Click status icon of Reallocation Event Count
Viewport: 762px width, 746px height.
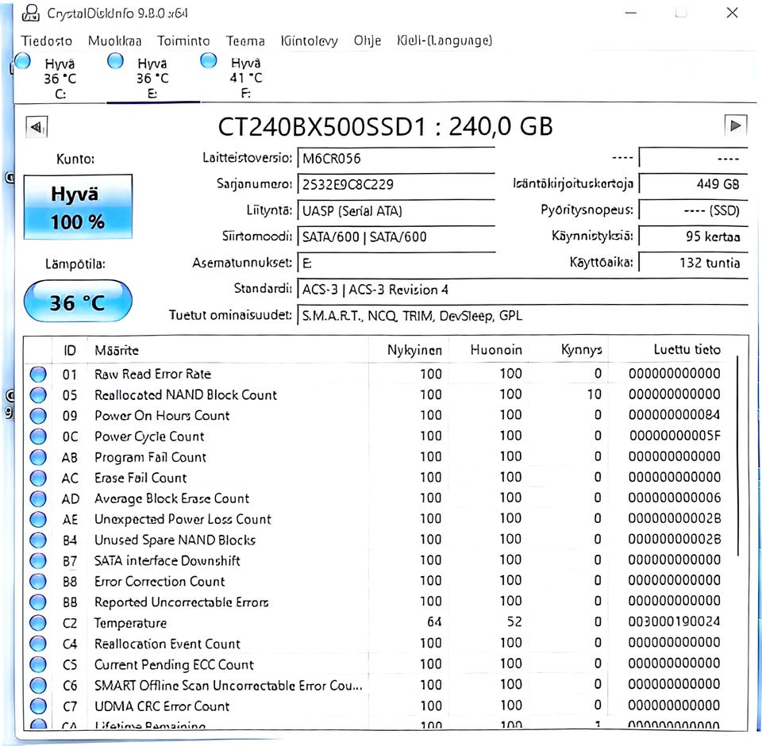pyautogui.click(x=38, y=644)
